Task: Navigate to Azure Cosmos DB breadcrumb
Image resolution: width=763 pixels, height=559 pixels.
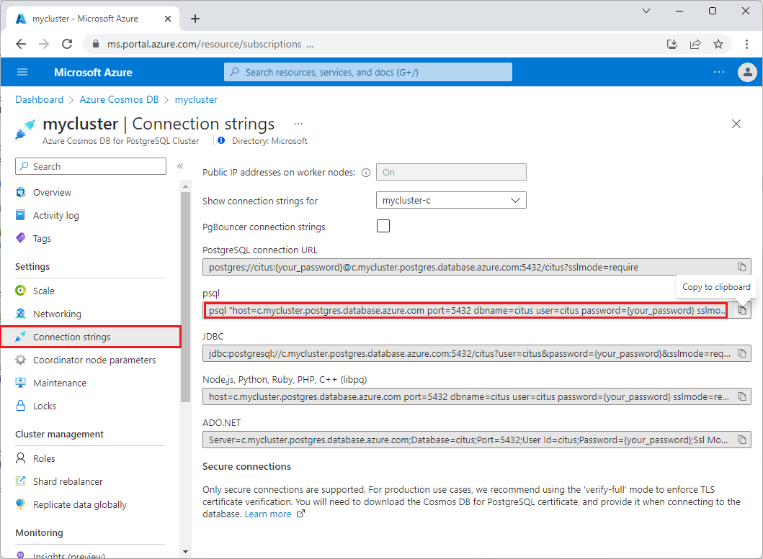Action: click(x=119, y=99)
